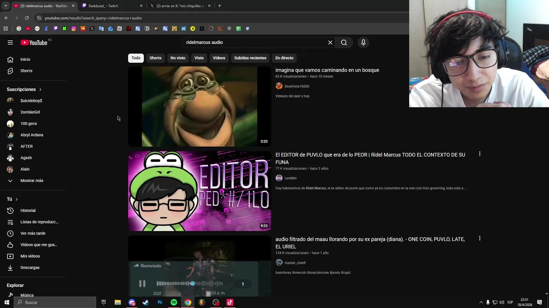549x308 pixels.
Task: Expand the Suscripciones section chevron
Action: pos(40,89)
